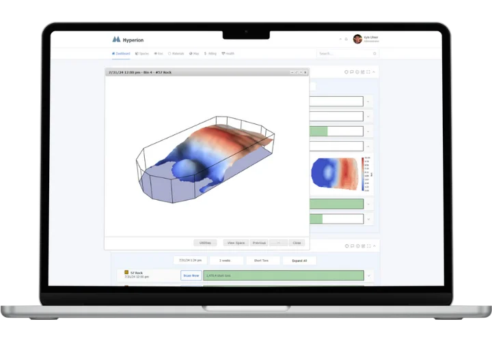Click the Hyperion logo icon

coord(116,40)
